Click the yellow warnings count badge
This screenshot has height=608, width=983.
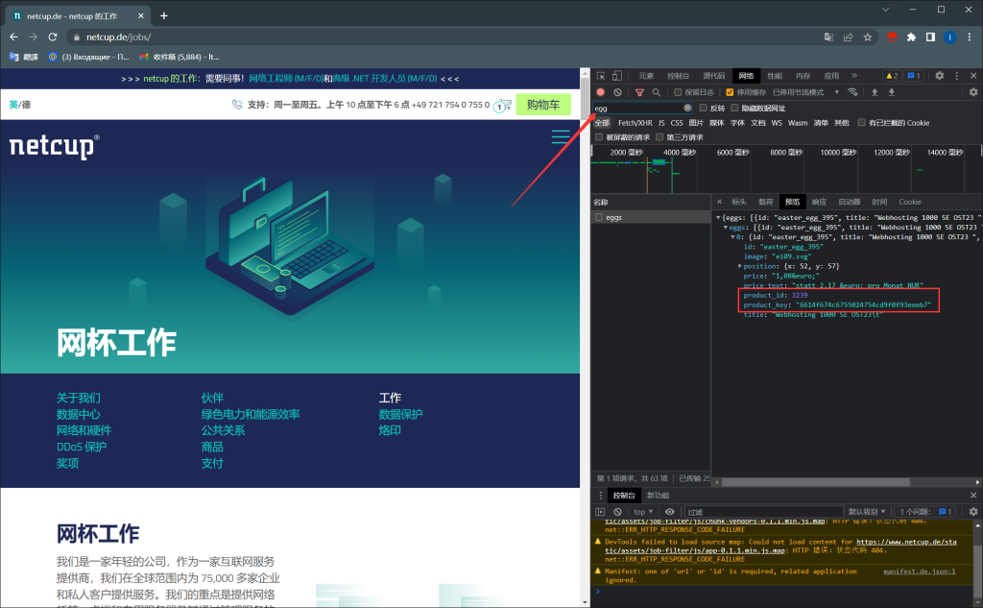click(892, 76)
